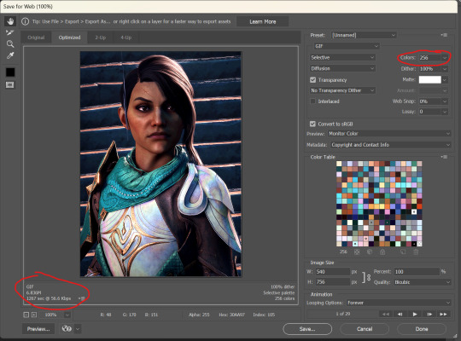Open the Preset optimize flyout menu icon
The width and height of the screenshot is (461, 341).
click(x=444, y=35)
